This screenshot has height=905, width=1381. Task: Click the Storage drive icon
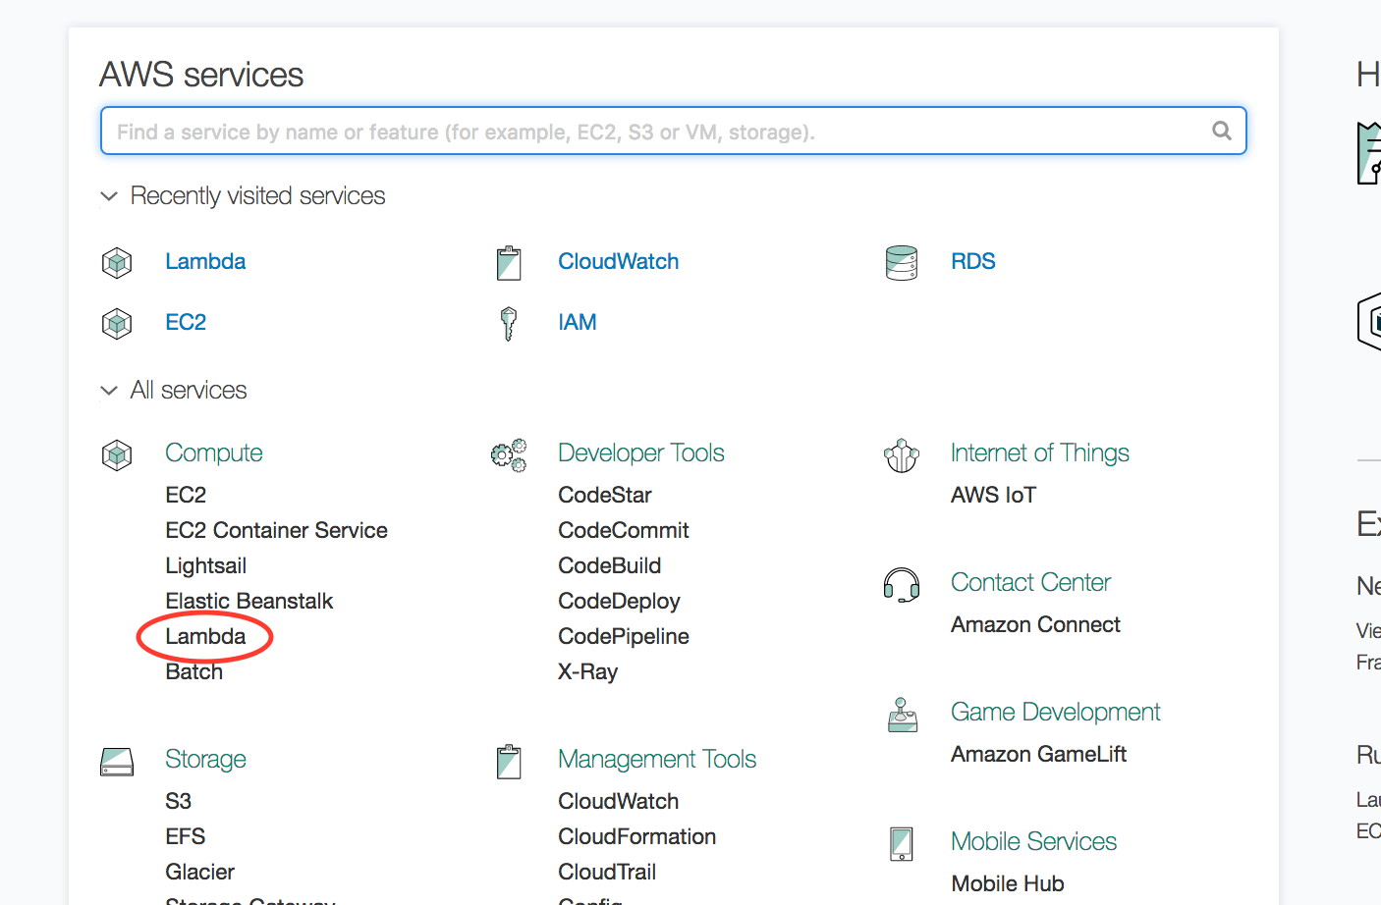117,761
